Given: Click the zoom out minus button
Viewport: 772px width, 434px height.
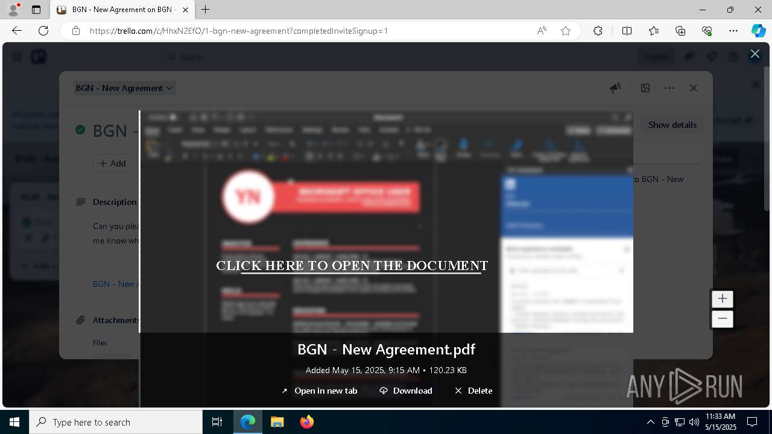Looking at the screenshot, I should point(722,319).
